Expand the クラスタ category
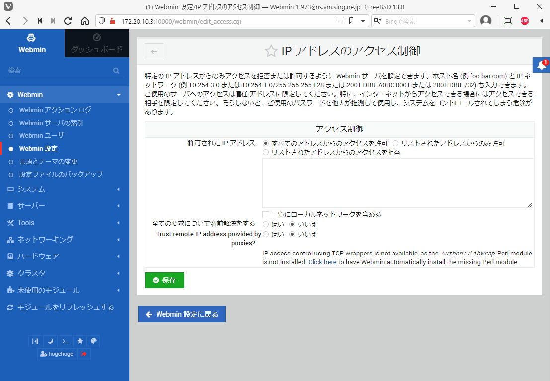This screenshot has width=550, height=381. click(65, 273)
